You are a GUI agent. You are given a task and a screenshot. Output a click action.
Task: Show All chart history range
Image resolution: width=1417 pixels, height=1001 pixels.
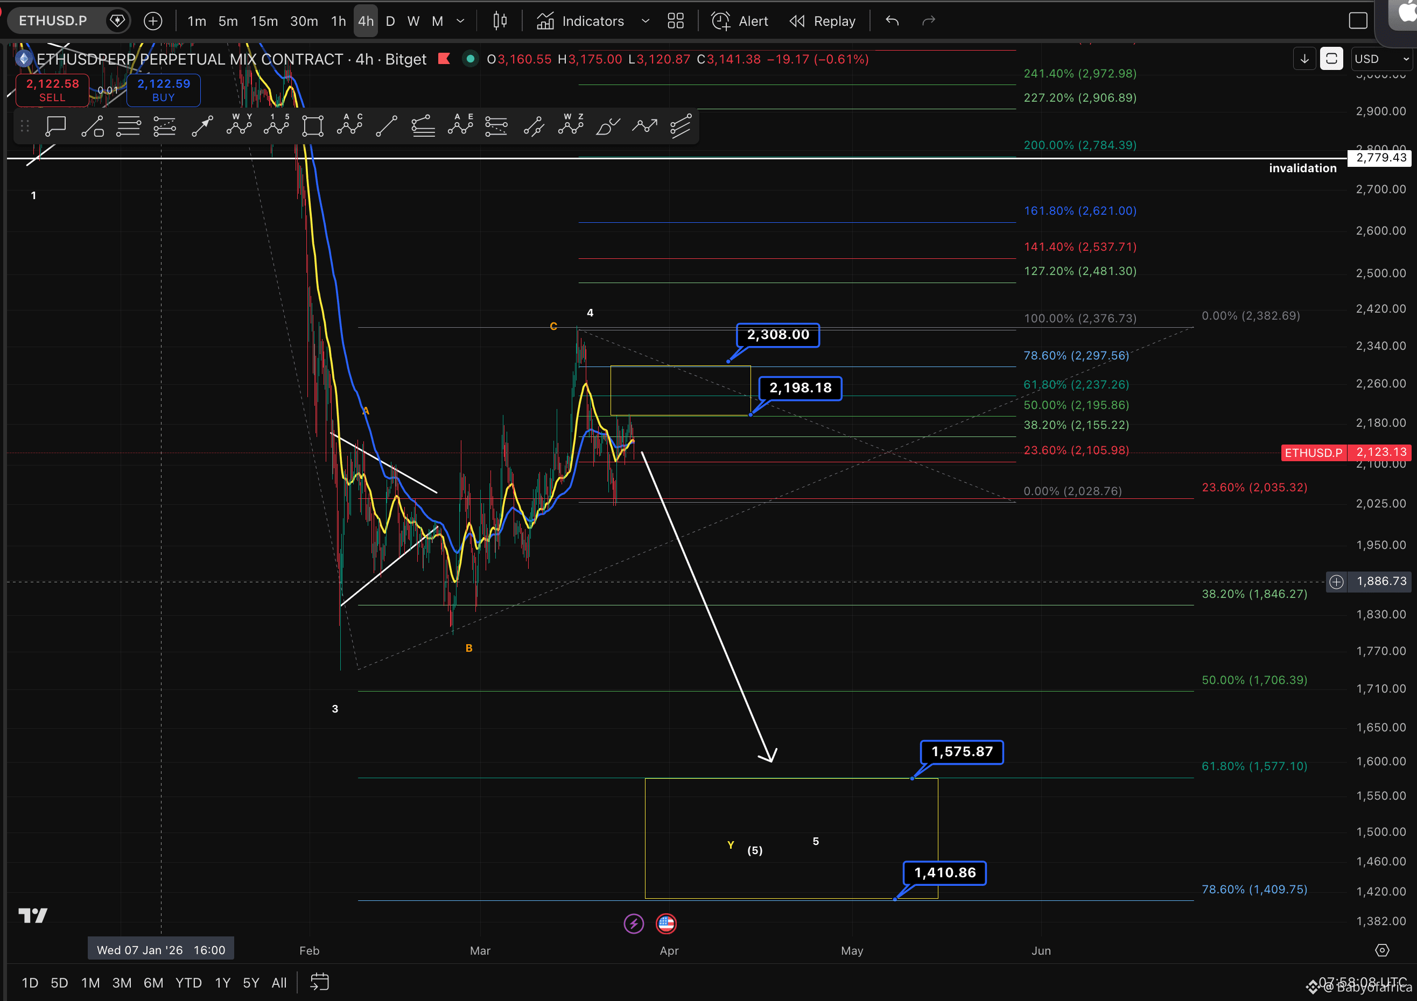279,983
